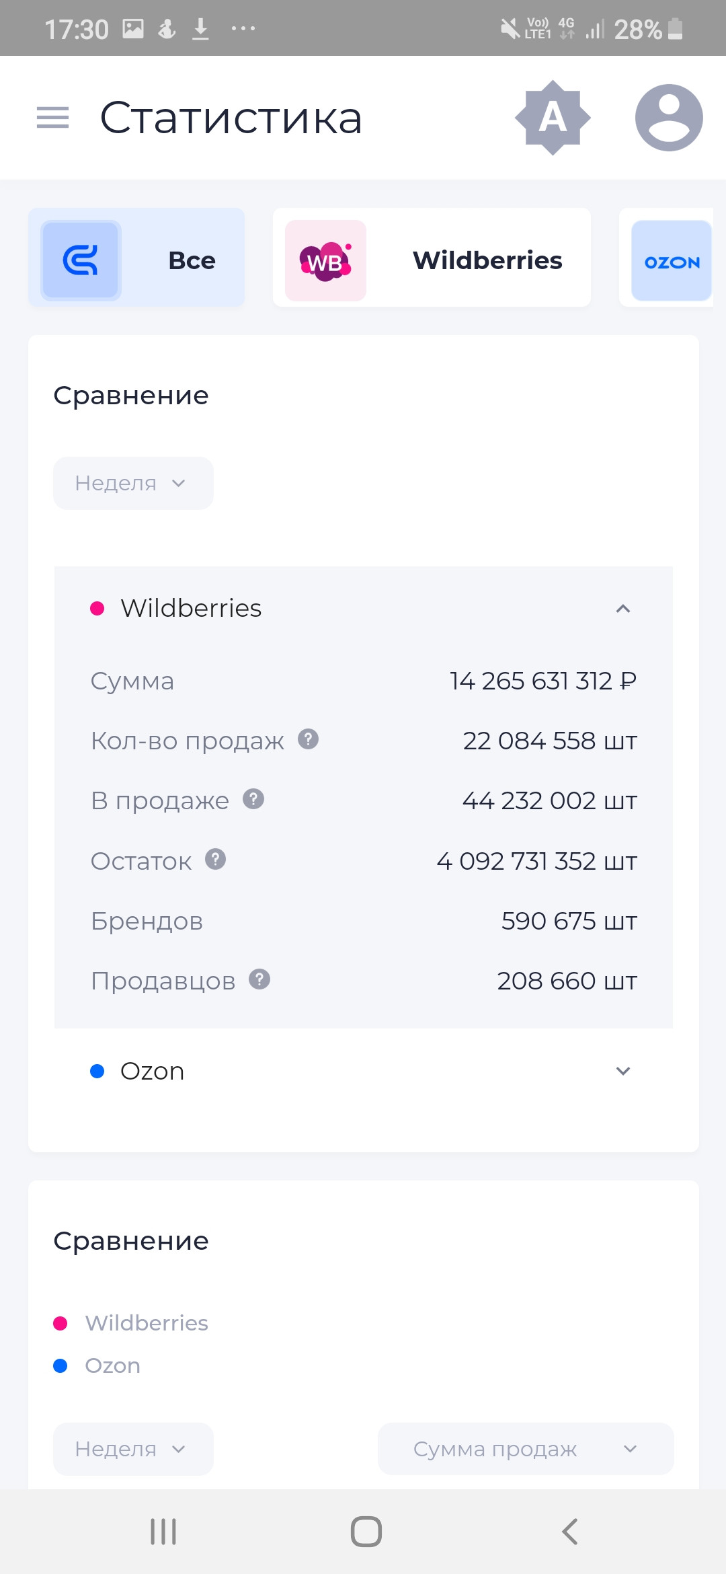Toggle Wildberries series in chart legend
726x1574 pixels.
(146, 1323)
